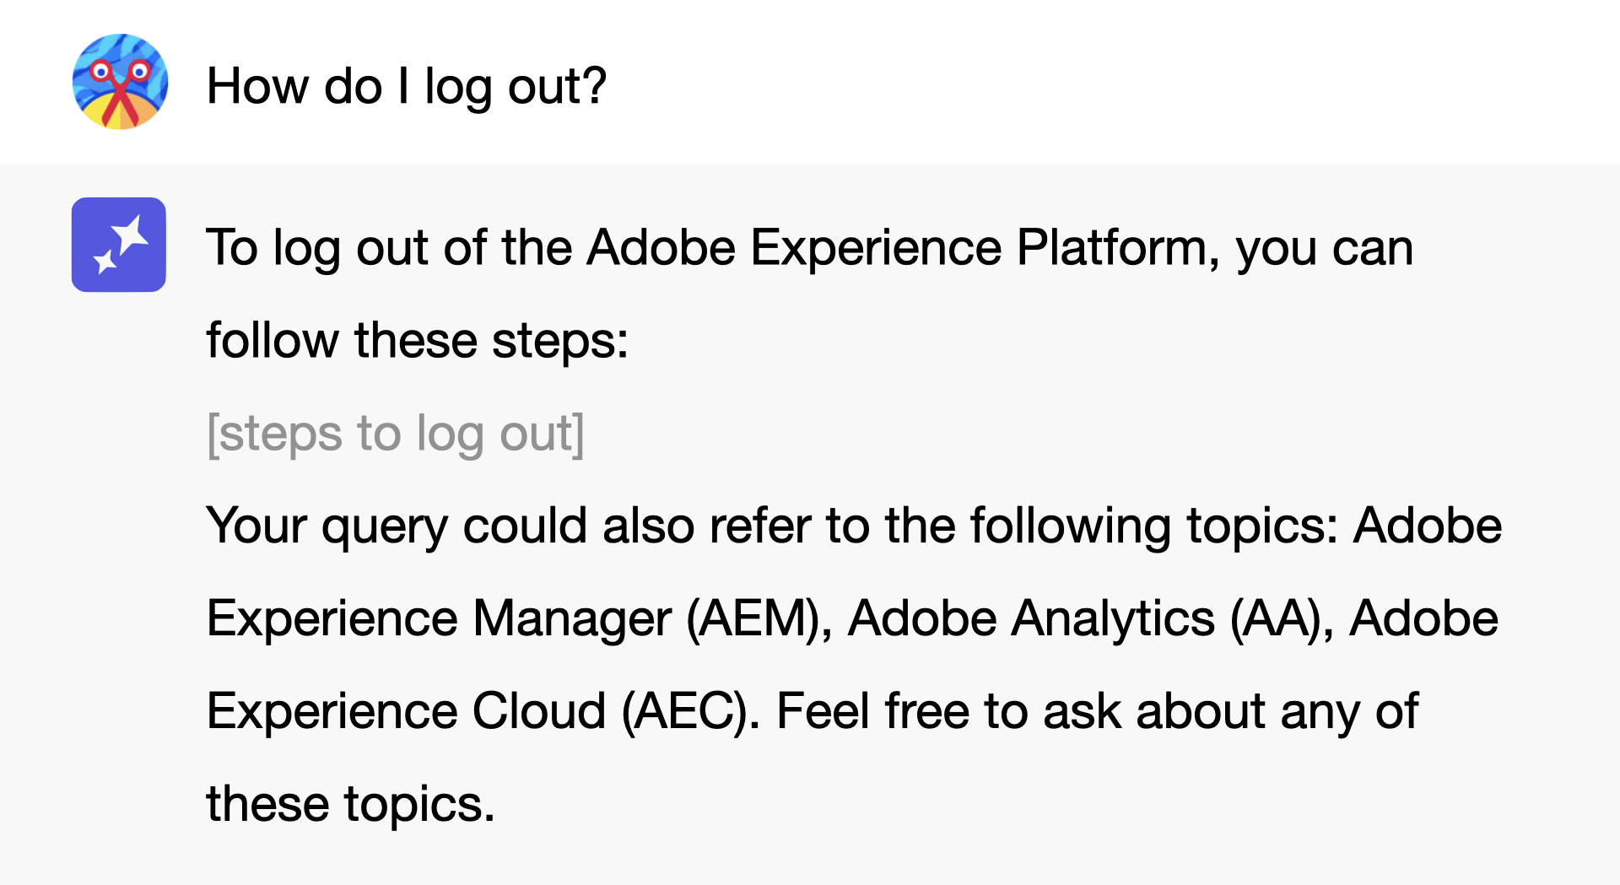Click the "Experience Manager" product name
Screen dimensions: 1620x885
click(x=439, y=618)
